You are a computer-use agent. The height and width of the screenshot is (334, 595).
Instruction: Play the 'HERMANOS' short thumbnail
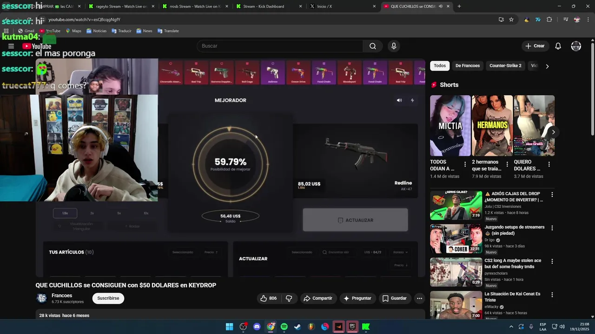tap(492, 126)
